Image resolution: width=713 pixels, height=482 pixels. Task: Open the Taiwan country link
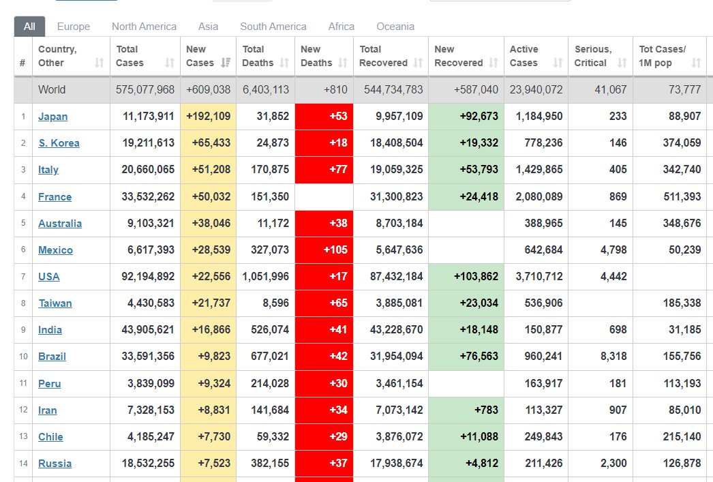point(55,303)
